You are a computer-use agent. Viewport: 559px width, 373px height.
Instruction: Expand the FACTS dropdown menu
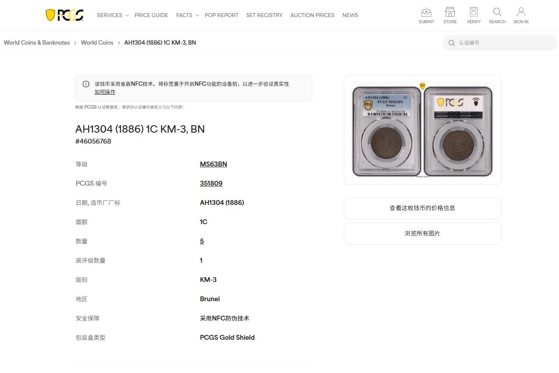(184, 15)
